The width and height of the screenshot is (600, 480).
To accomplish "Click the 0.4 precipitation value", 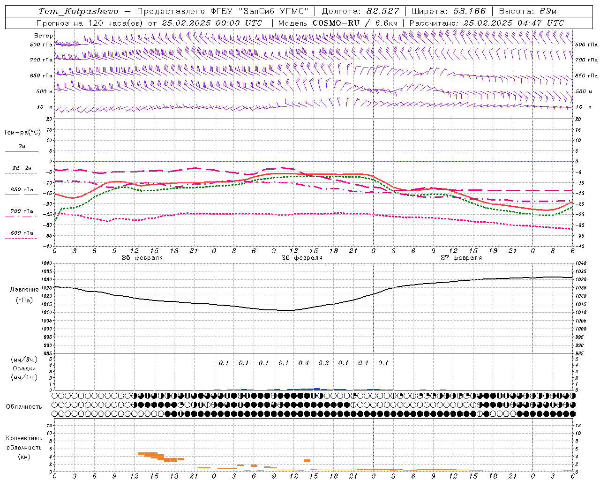I will click(x=304, y=363).
